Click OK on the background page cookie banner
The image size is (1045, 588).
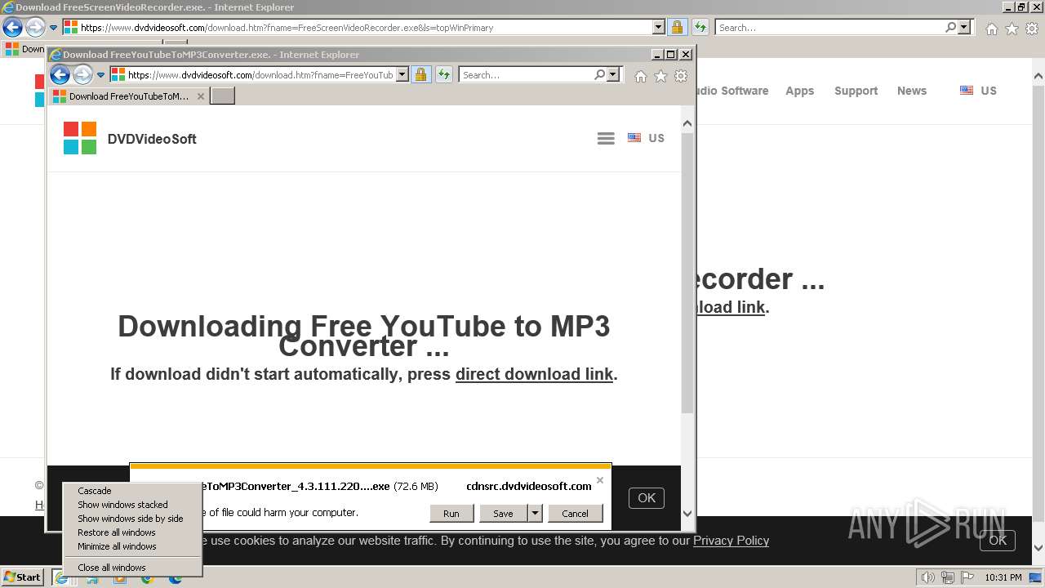pos(998,540)
